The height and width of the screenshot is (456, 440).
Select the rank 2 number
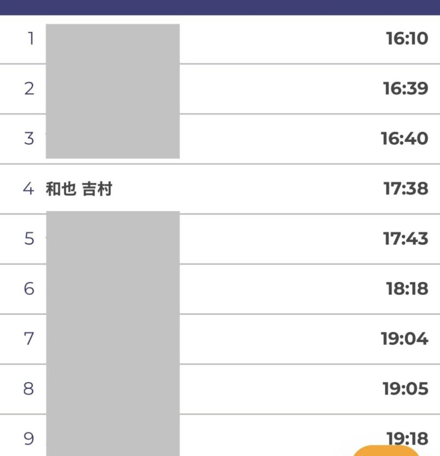pos(29,89)
